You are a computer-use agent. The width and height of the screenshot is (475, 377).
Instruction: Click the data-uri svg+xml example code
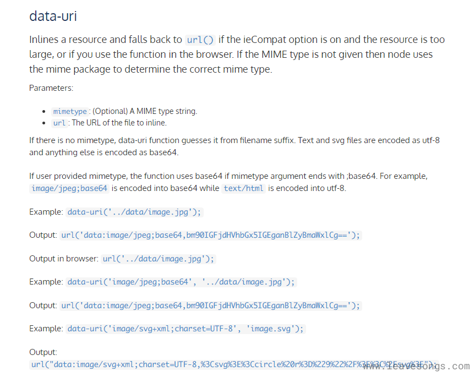[x=185, y=329]
